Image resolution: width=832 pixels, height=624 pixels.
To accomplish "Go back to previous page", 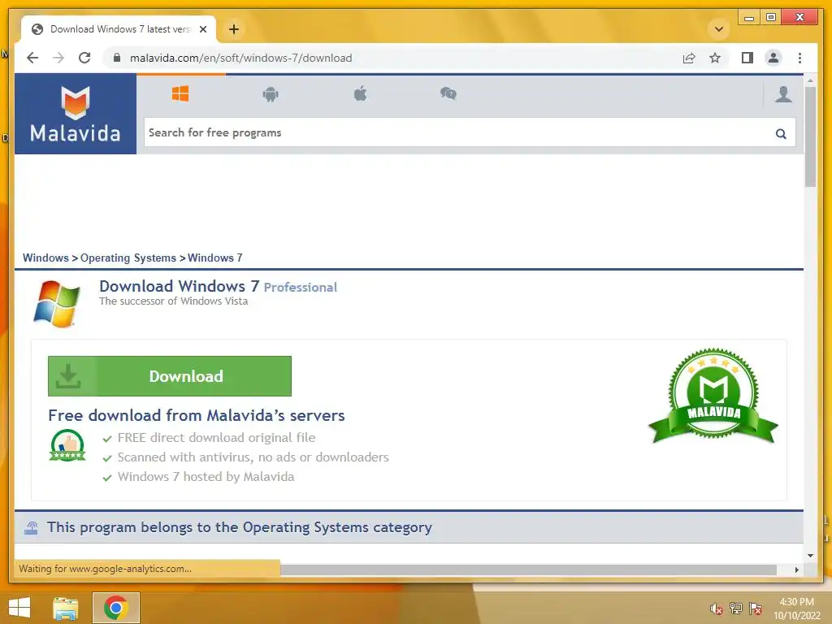I will (32, 58).
